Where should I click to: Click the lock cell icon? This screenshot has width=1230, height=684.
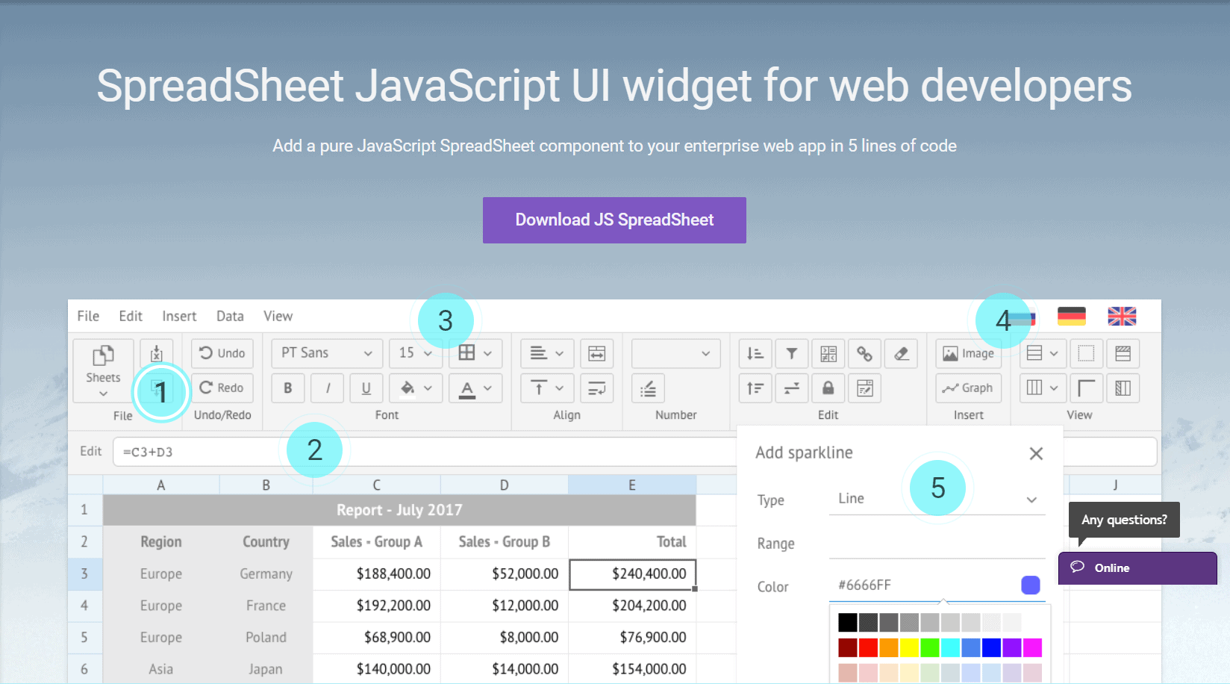click(x=828, y=388)
